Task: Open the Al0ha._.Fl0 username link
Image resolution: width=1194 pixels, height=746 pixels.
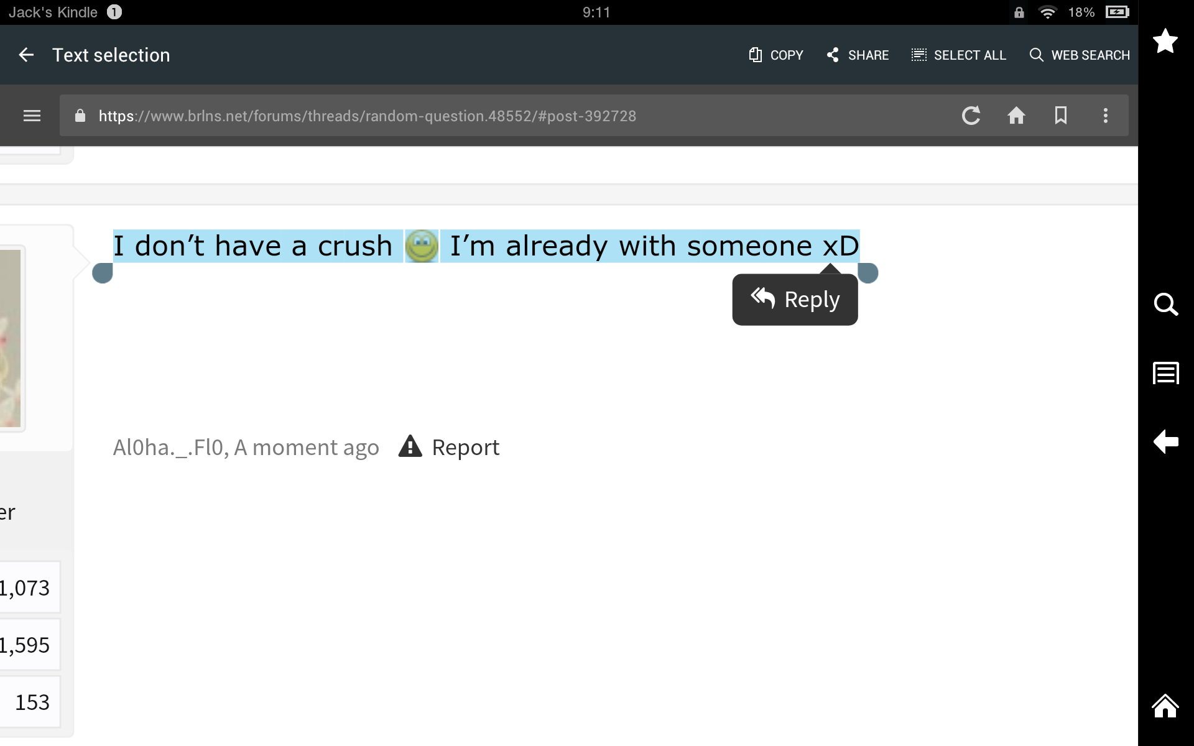Action: point(169,448)
